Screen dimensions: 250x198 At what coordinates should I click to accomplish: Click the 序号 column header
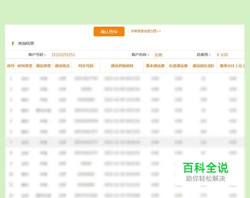pyautogui.click(x=10, y=66)
